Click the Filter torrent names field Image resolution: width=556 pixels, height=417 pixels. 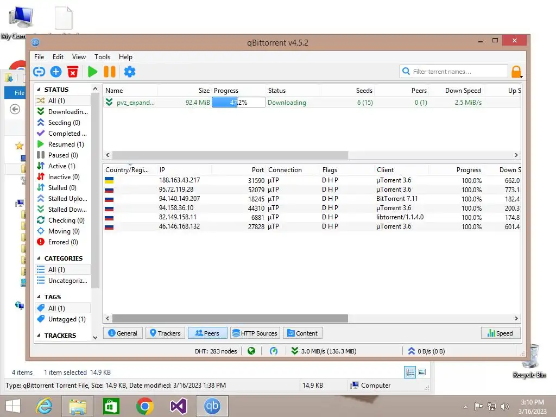(x=454, y=72)
